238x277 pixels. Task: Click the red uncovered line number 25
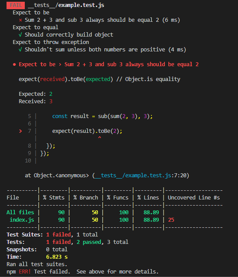pos(171,220)
